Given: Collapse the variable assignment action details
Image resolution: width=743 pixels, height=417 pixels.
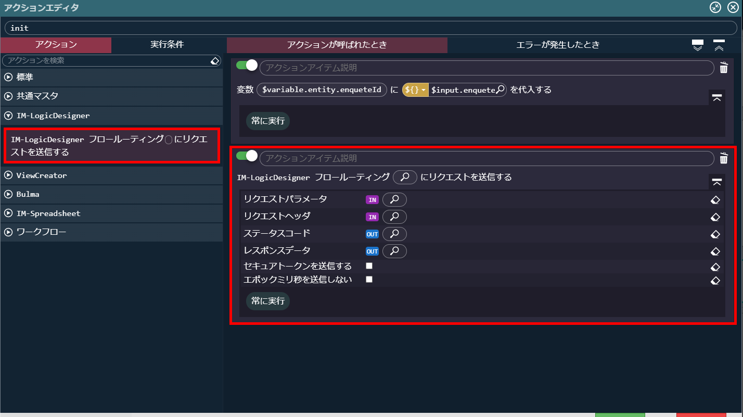Looking at the screenshot, I should coord(716,98).
